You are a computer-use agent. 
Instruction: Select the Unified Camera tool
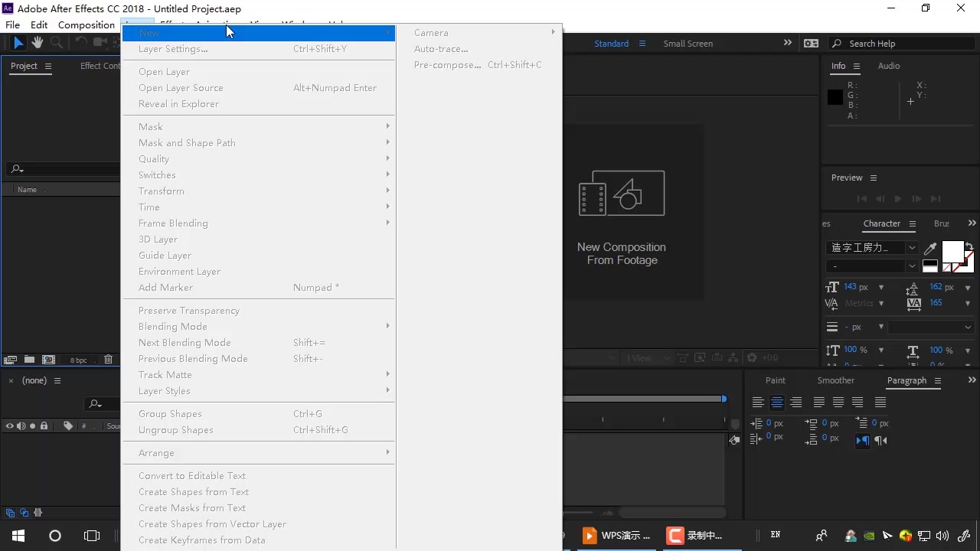(x=100, y=43)
